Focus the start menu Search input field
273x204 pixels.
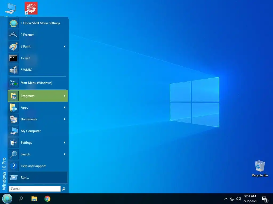coord(35,189)
